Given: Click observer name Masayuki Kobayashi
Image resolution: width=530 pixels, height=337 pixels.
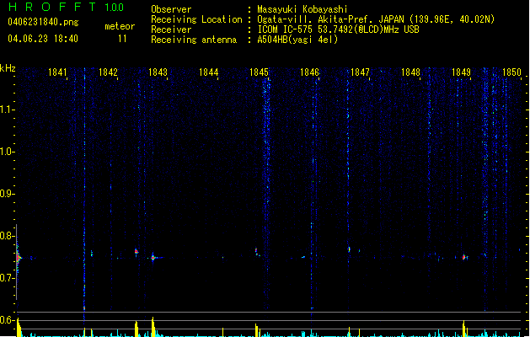Looking at the screenshot, I should [302, 9].
